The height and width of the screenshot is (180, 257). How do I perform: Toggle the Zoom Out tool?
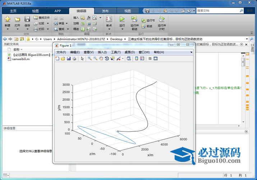(95, 59)
